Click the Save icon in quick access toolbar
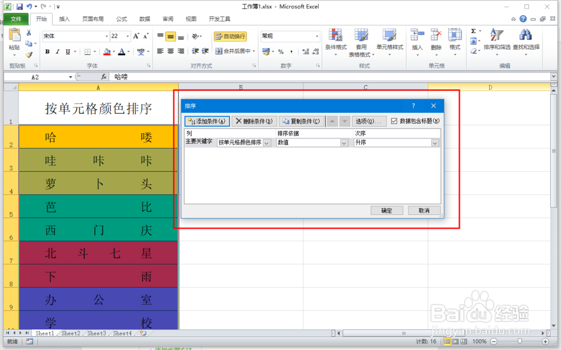 click(19, 6)
